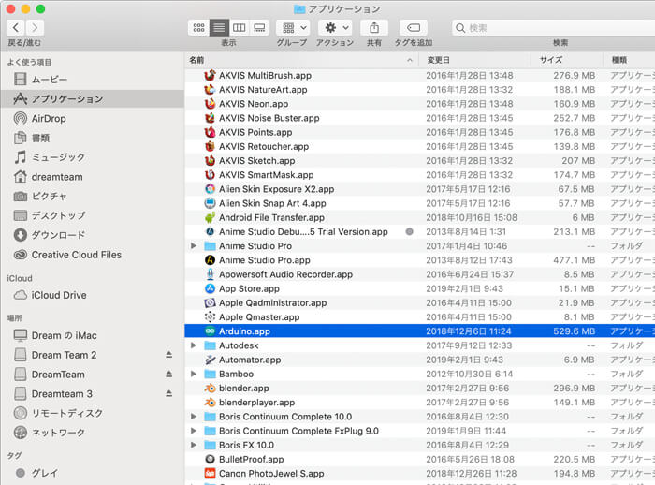
Task: Eject the Dream Team 2 disk
Action: 168,355
